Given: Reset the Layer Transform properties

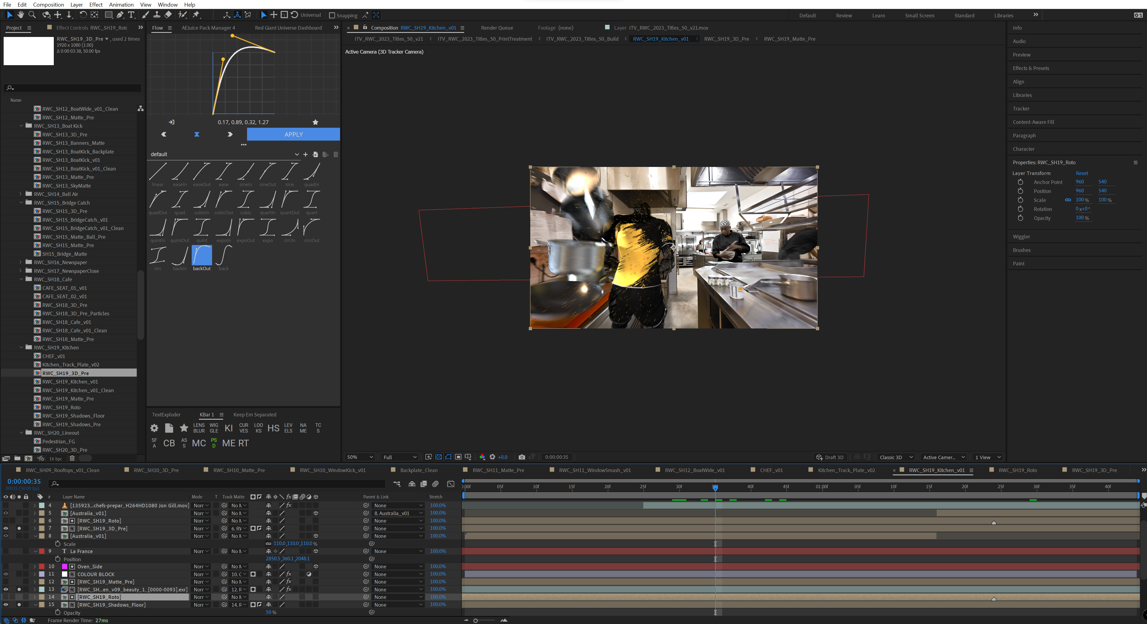Looking at the screenshot, I should (x=1081, y=173).
